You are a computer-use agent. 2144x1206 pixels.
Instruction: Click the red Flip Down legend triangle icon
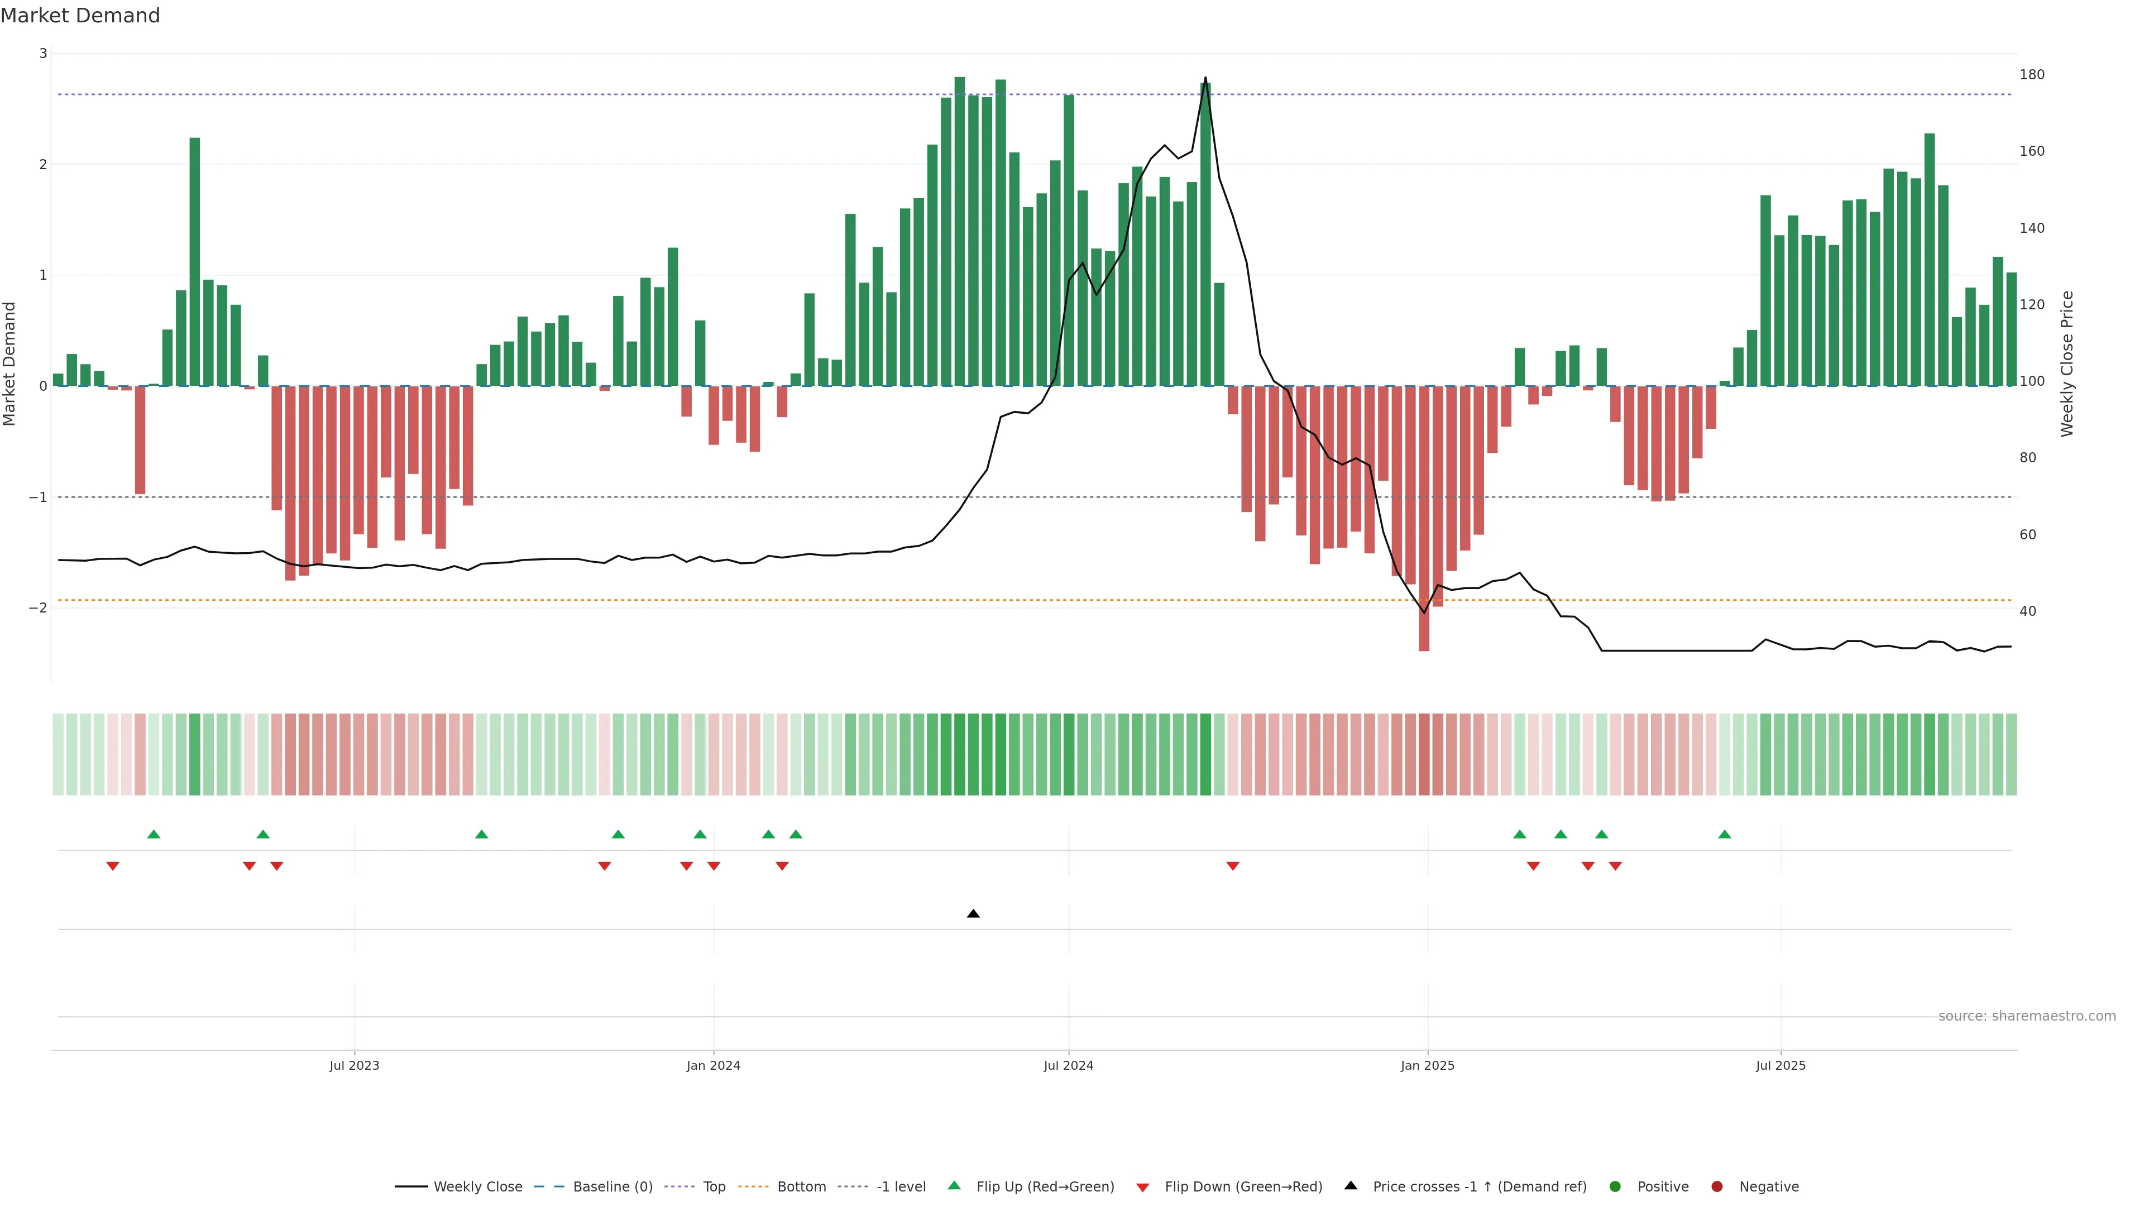1143,1187
